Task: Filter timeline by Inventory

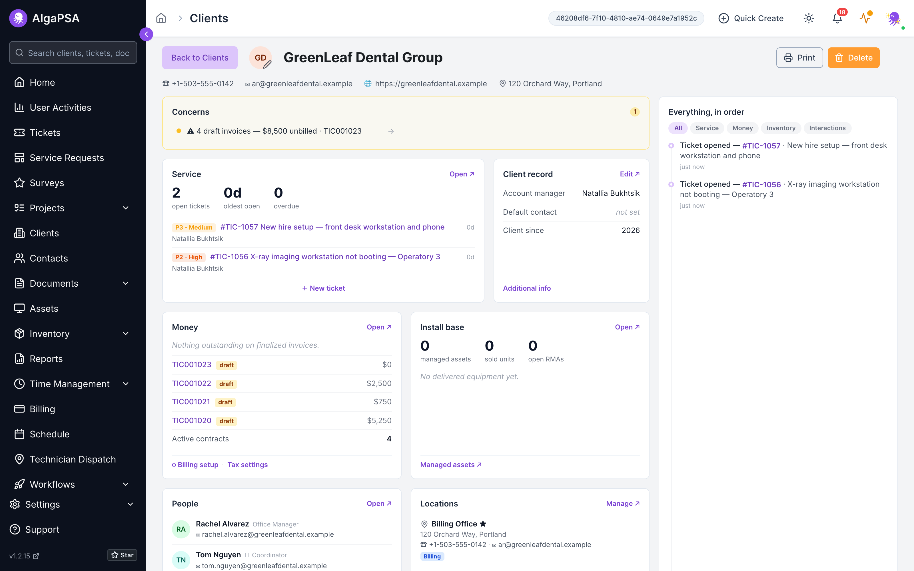Action: coord(781,128)
